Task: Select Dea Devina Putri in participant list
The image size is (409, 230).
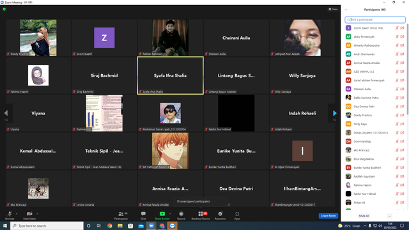Action: coord(375,107)
